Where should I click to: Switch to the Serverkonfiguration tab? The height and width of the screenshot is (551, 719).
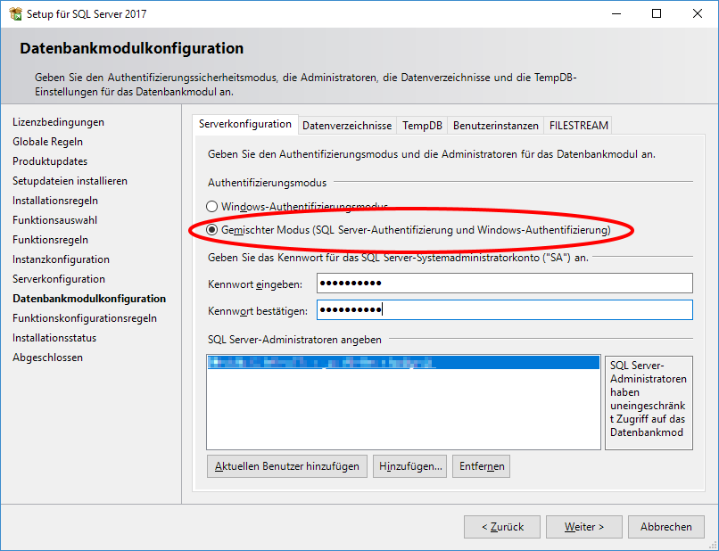pos(244,124)
